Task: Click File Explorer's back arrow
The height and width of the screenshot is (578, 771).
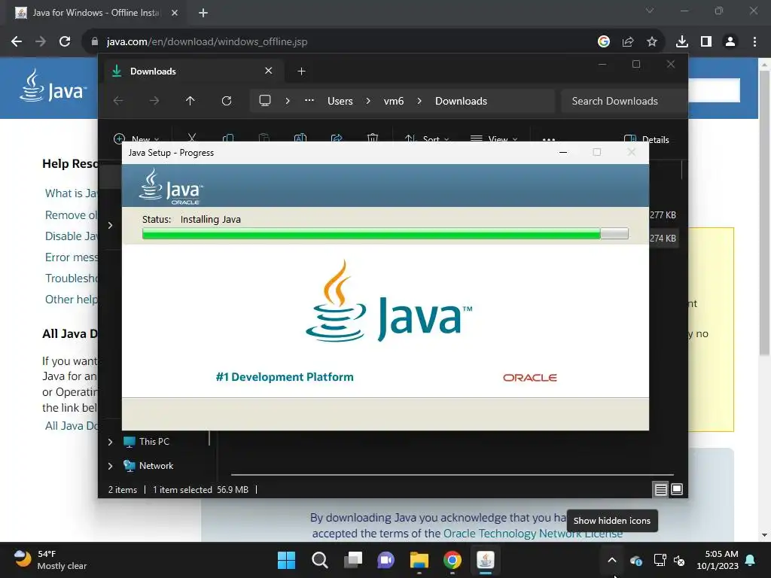Action: point(118,101)
